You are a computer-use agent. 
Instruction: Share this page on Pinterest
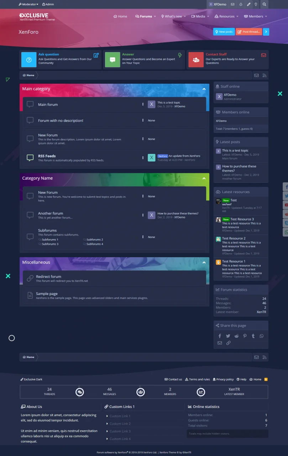coord(245,336)
